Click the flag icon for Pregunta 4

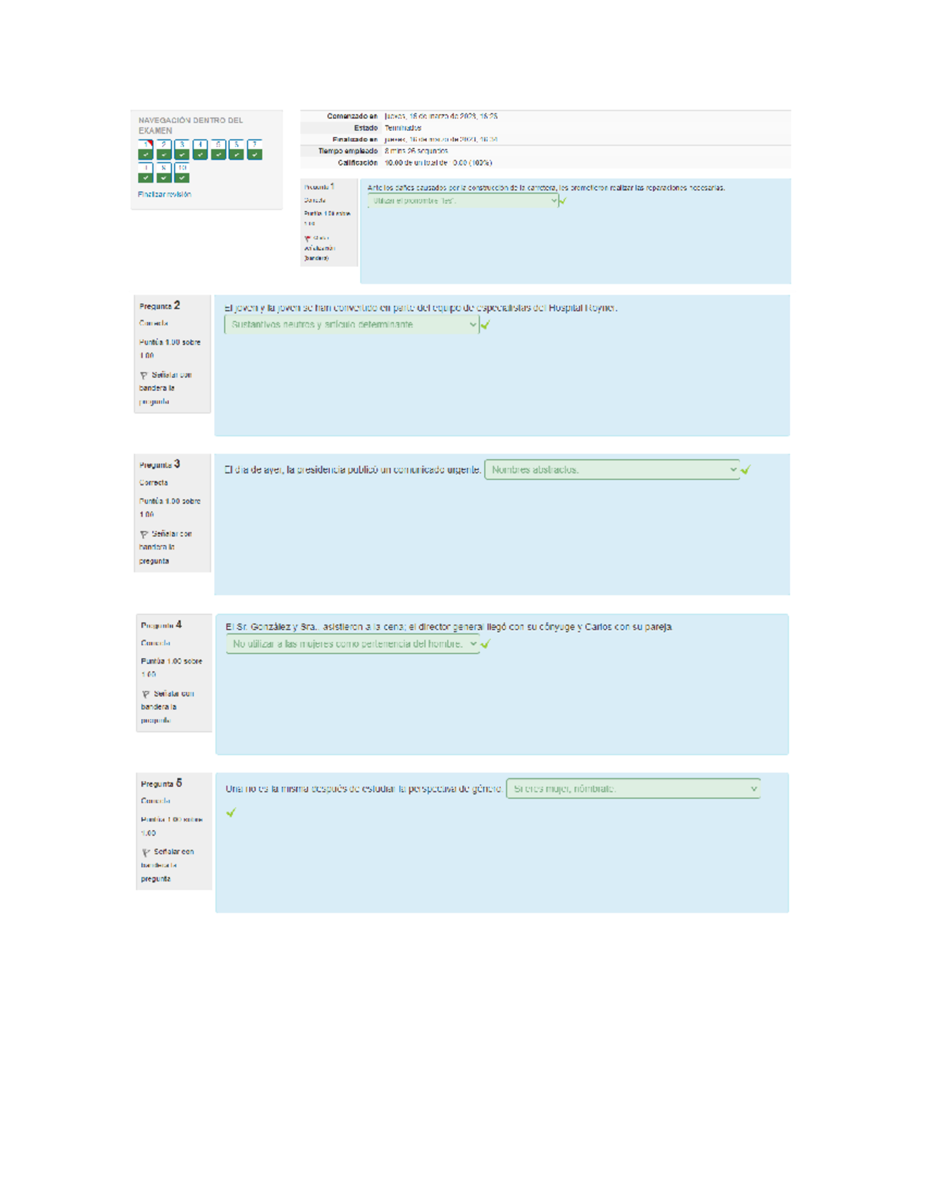146,694
